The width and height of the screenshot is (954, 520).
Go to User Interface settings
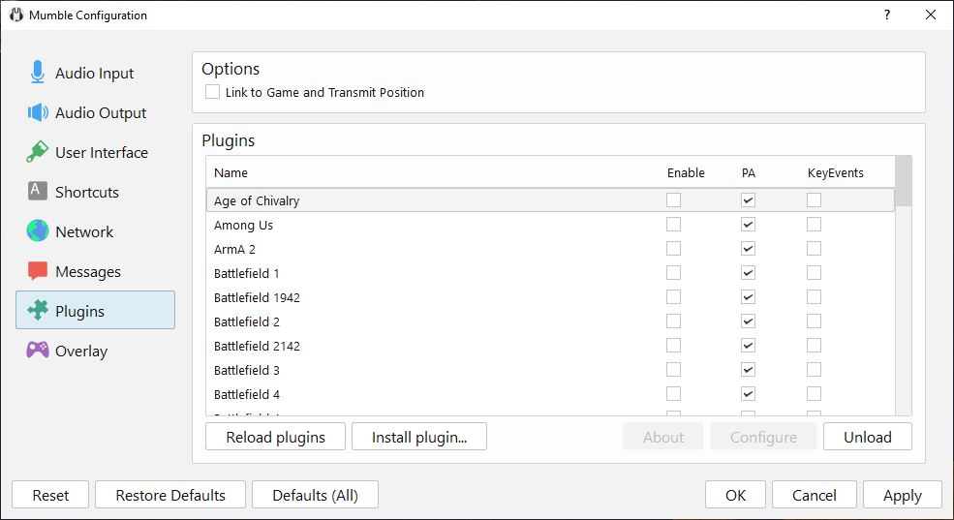pyautogui.click(x=95, y=152)
